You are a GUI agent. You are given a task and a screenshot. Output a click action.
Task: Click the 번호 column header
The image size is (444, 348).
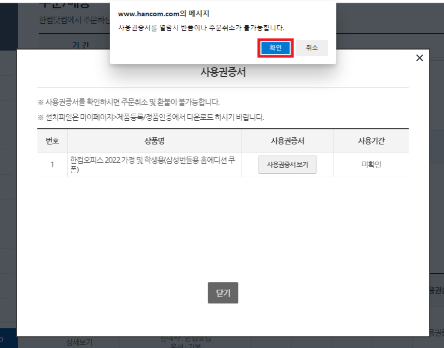(x=53, y=141)
